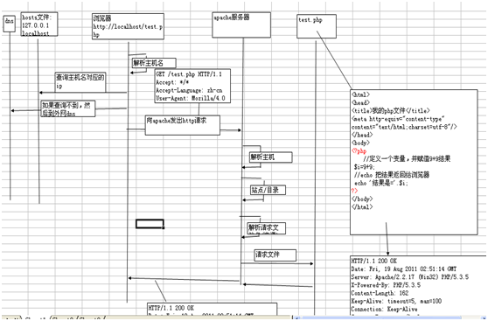
Task: Click the '</body>' tag line
Action: click(x=362, y=199)
